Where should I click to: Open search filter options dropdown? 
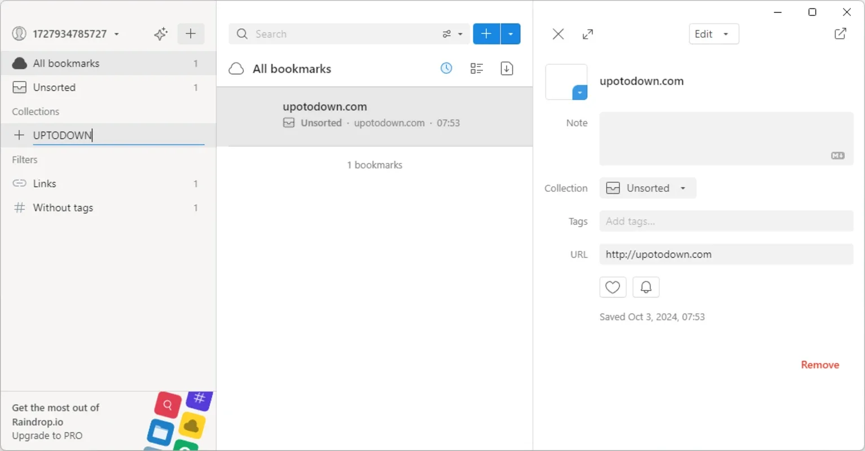coord(453,34)
